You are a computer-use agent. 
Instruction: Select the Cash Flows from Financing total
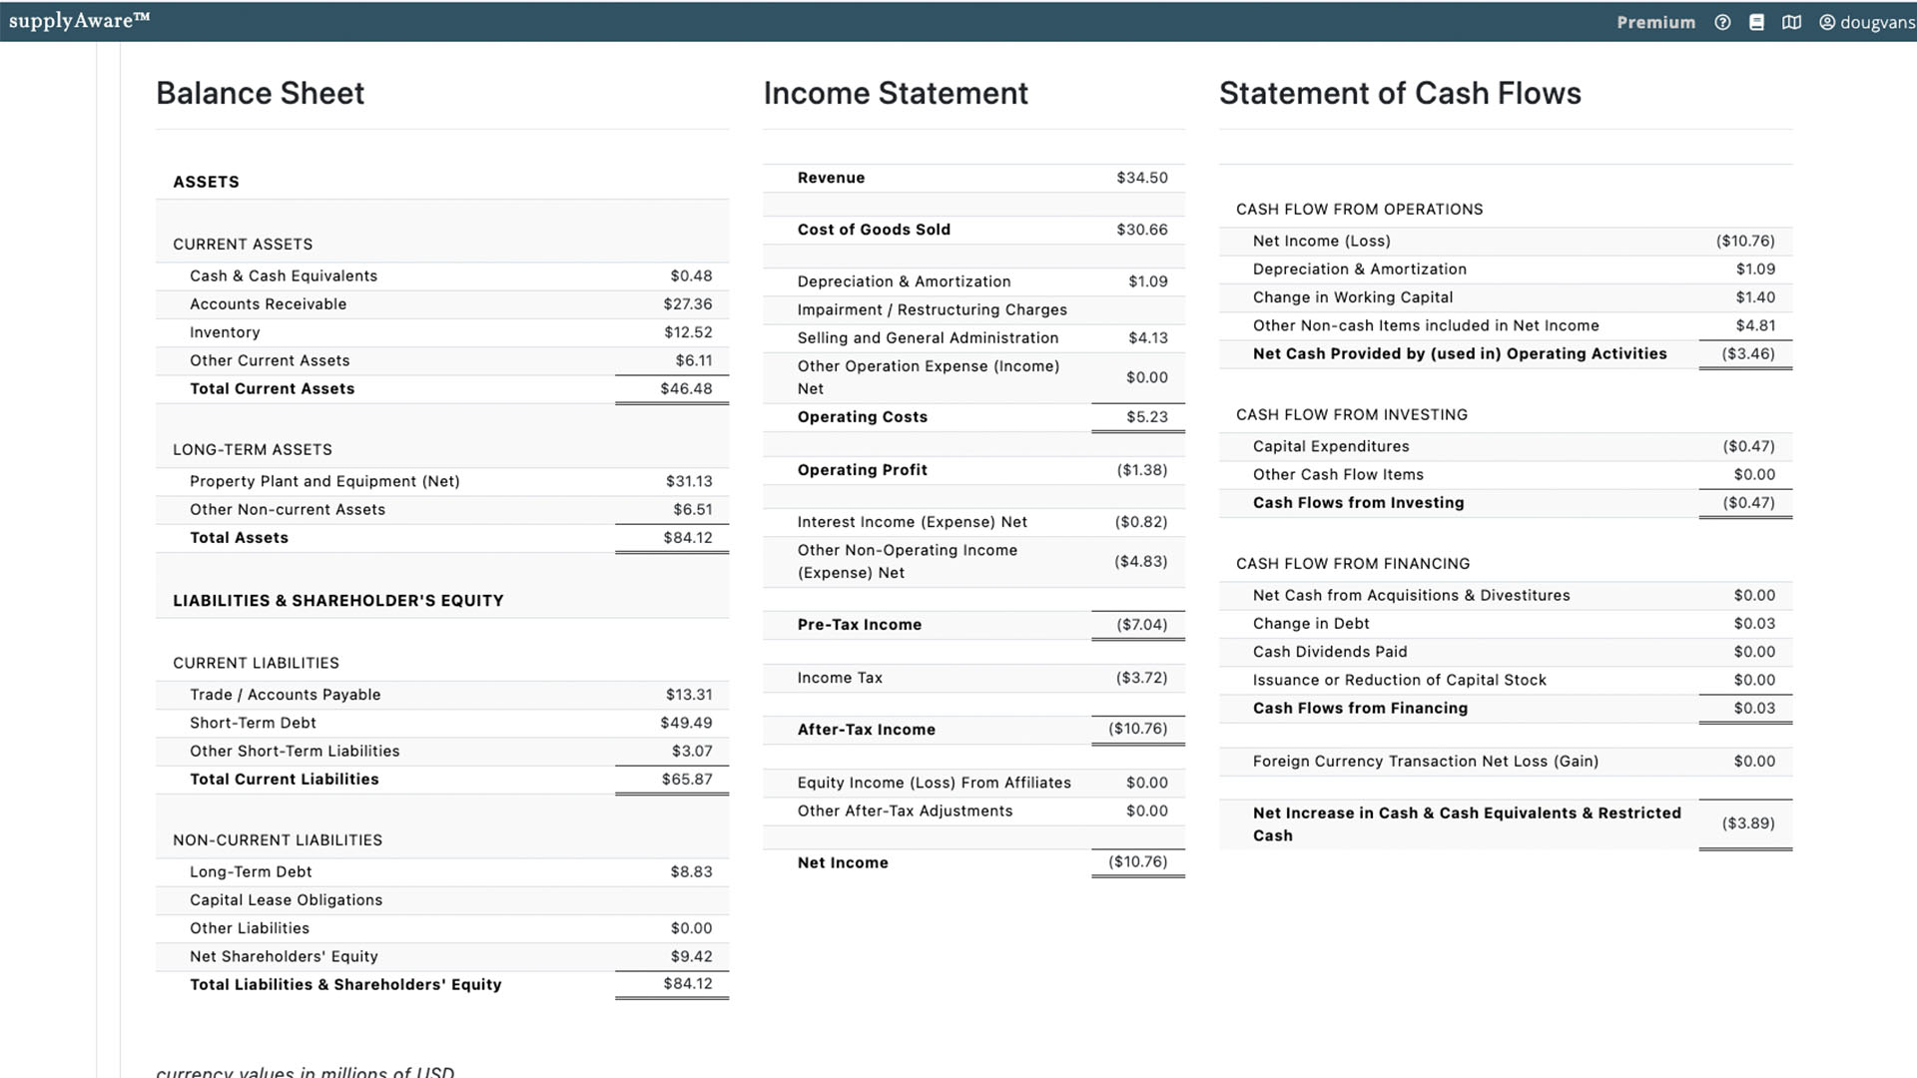click(1754, 709)
